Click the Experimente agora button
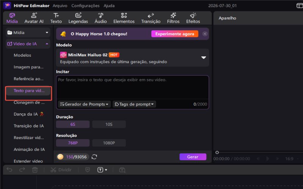303x189 pixels. pyautogui.click(x=175, y=34)
